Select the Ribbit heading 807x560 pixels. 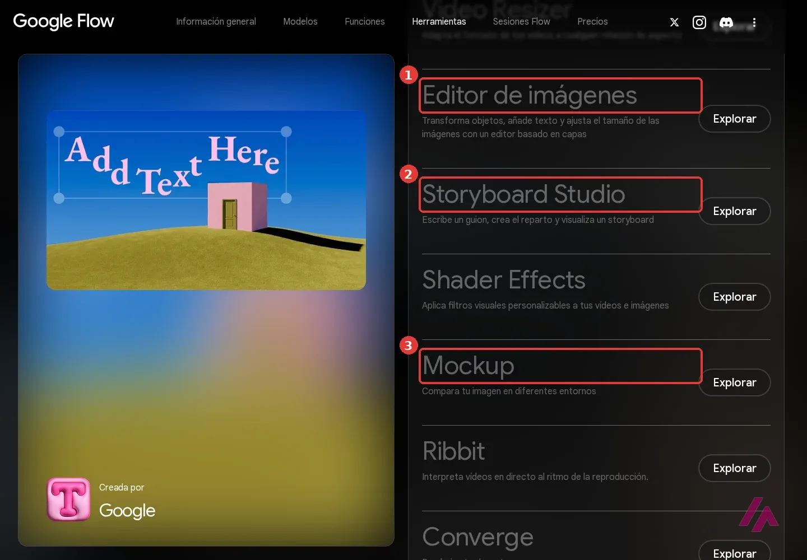453,451
